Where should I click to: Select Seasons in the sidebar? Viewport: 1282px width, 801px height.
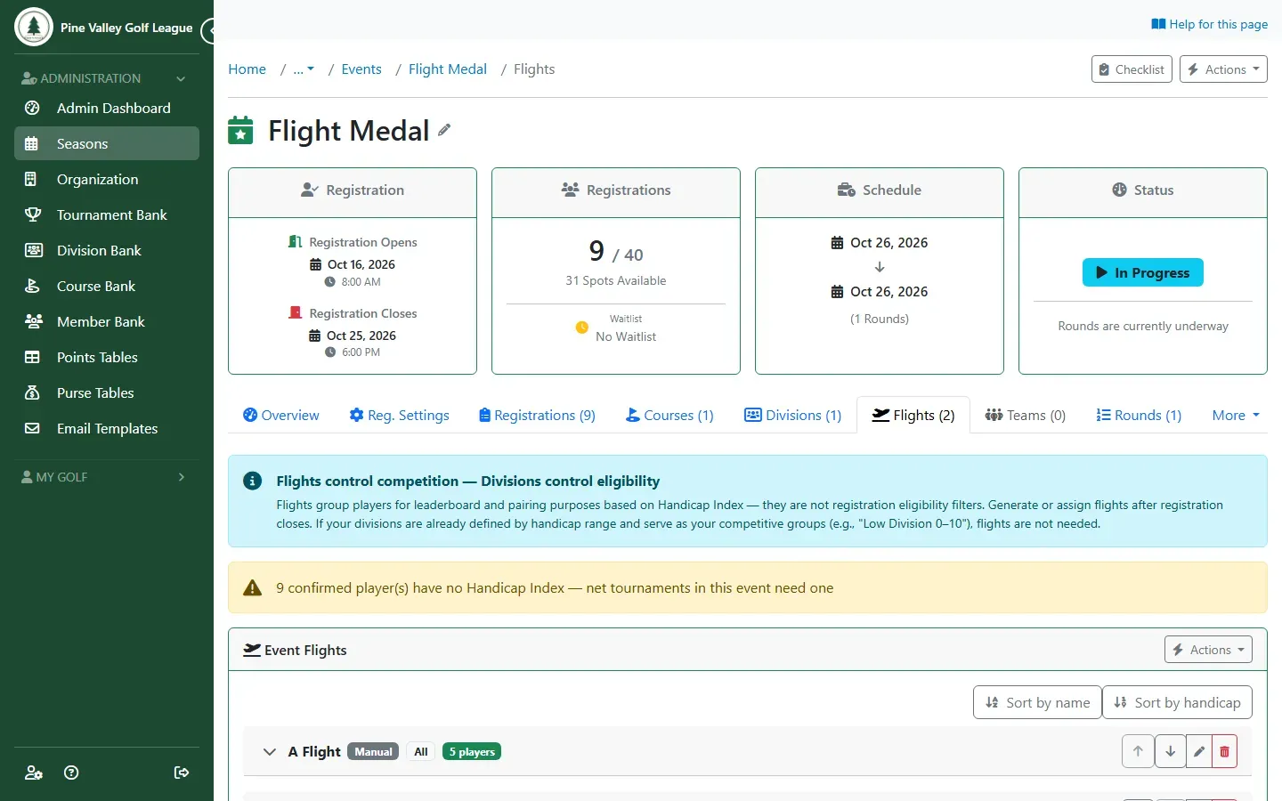(x=107, y=143)
